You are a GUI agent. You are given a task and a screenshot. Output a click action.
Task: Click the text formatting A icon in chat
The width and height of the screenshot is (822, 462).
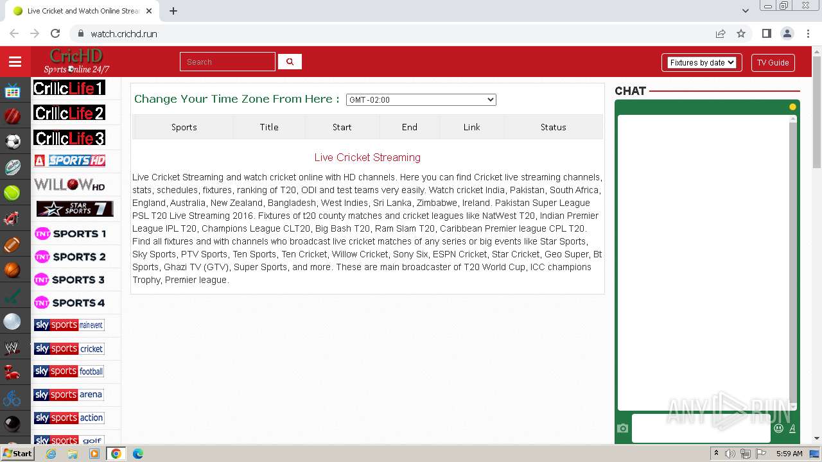(792, 428)
